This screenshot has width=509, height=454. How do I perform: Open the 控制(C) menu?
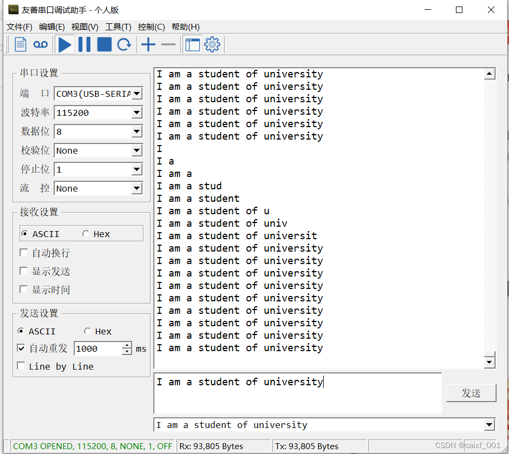tap(151, 27)
